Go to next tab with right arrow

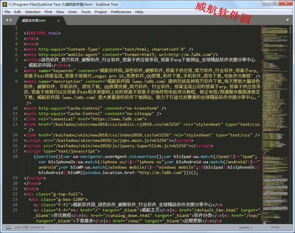point(11,20)
